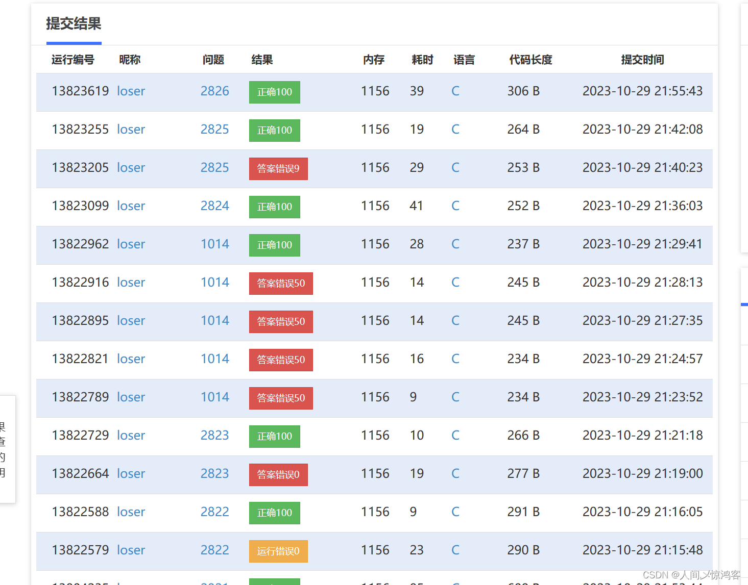
Task: Click nickname loser in run 13822895 row
Action: click(x=131, y=321)
